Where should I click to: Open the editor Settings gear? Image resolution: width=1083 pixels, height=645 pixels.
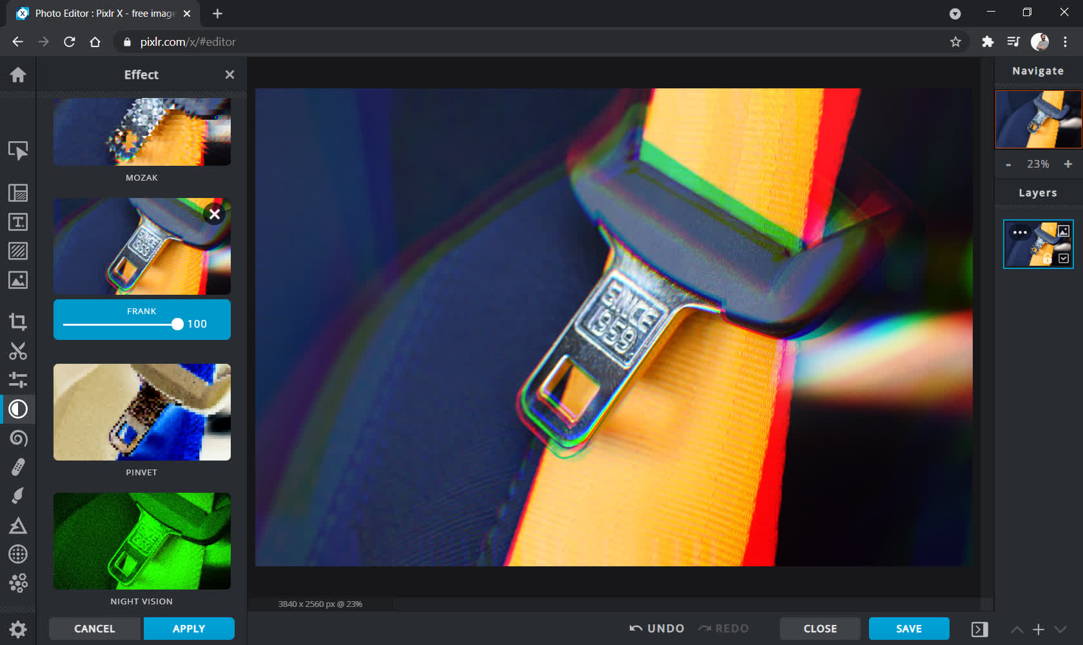(18, 629)
